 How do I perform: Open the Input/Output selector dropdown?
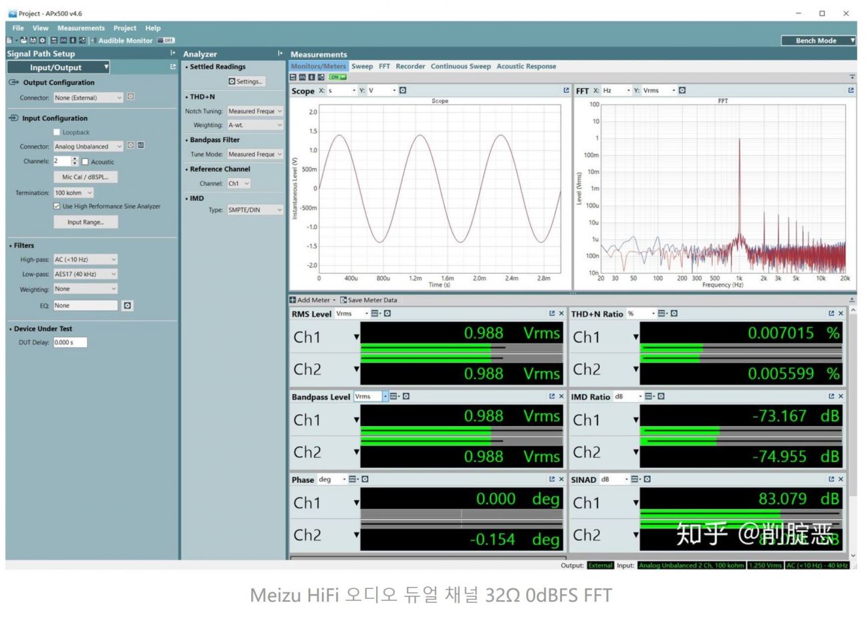click(x=58, y=67)
